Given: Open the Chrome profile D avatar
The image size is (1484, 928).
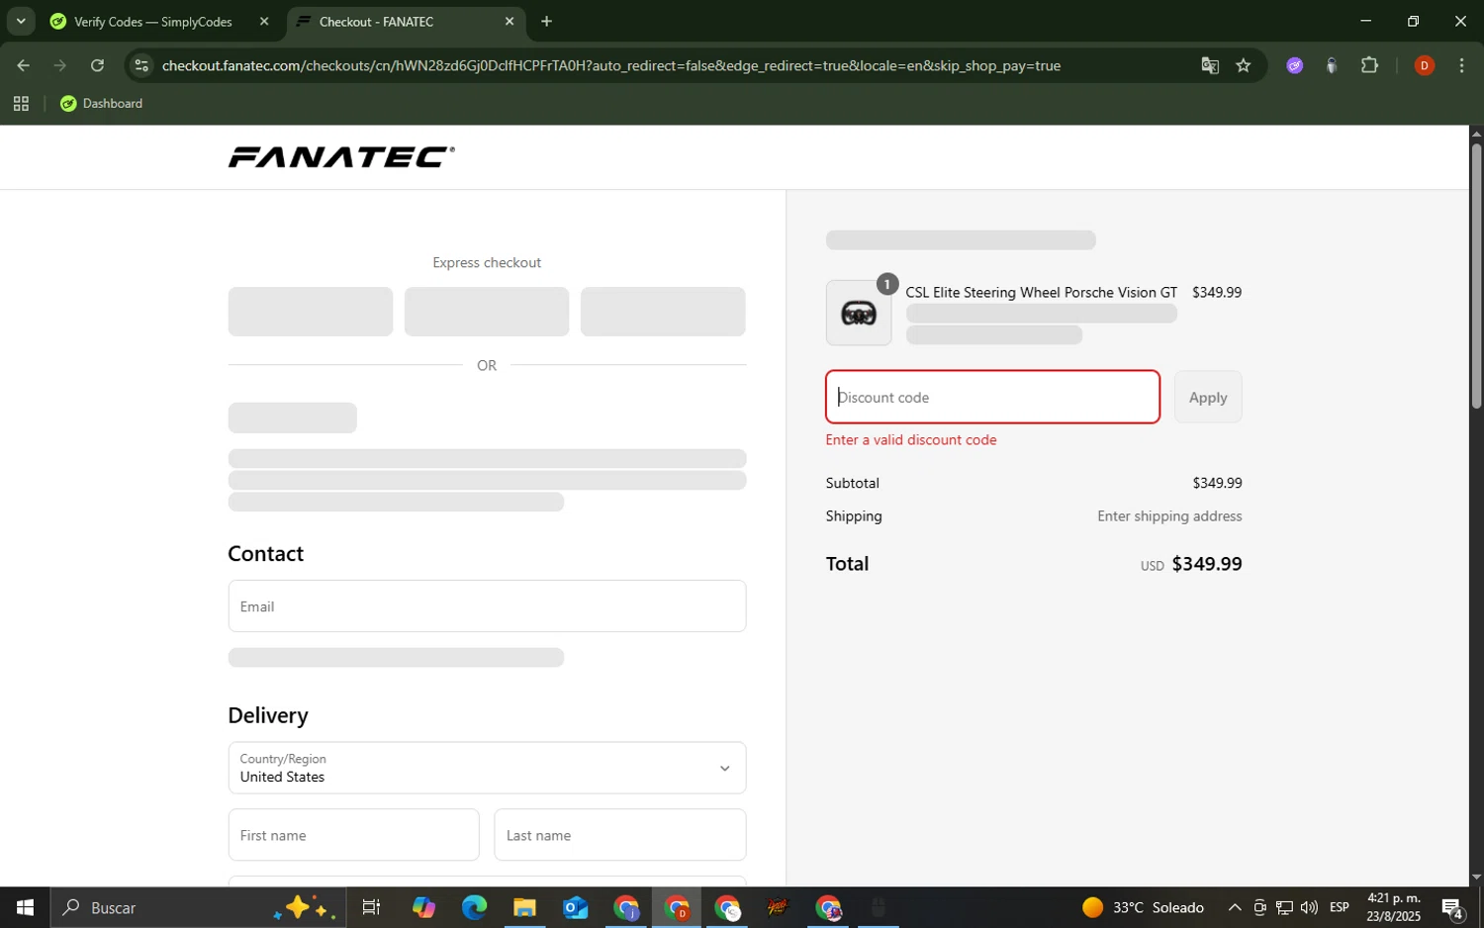Looking at the screenshot, I should 1425,65.
